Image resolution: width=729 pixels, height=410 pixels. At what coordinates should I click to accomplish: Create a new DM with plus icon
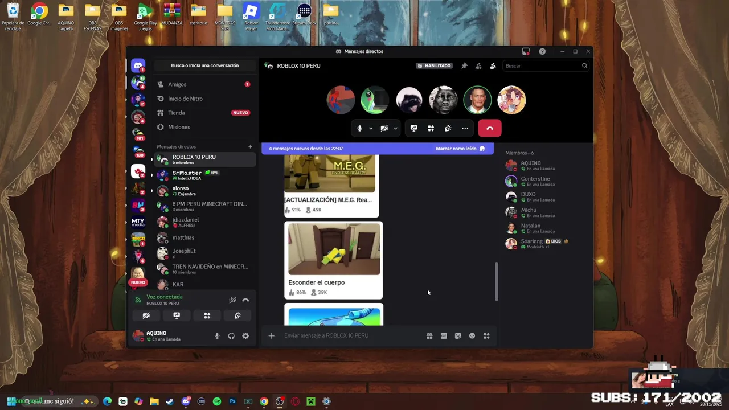[250, 146]
